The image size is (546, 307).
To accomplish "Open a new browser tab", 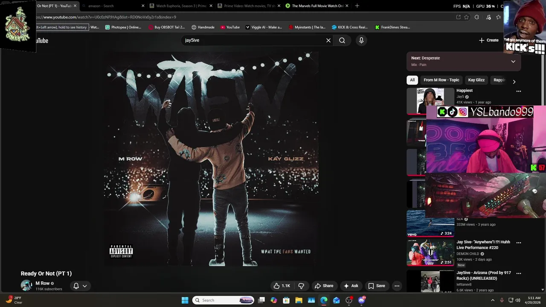I will (357, 6).
